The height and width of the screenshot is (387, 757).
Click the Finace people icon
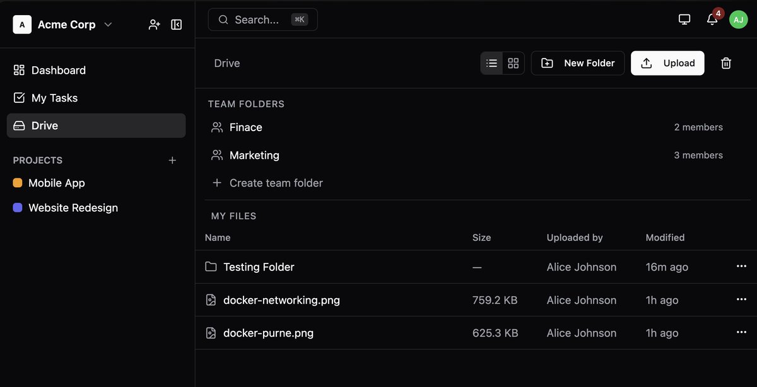[x=217, y=127]
